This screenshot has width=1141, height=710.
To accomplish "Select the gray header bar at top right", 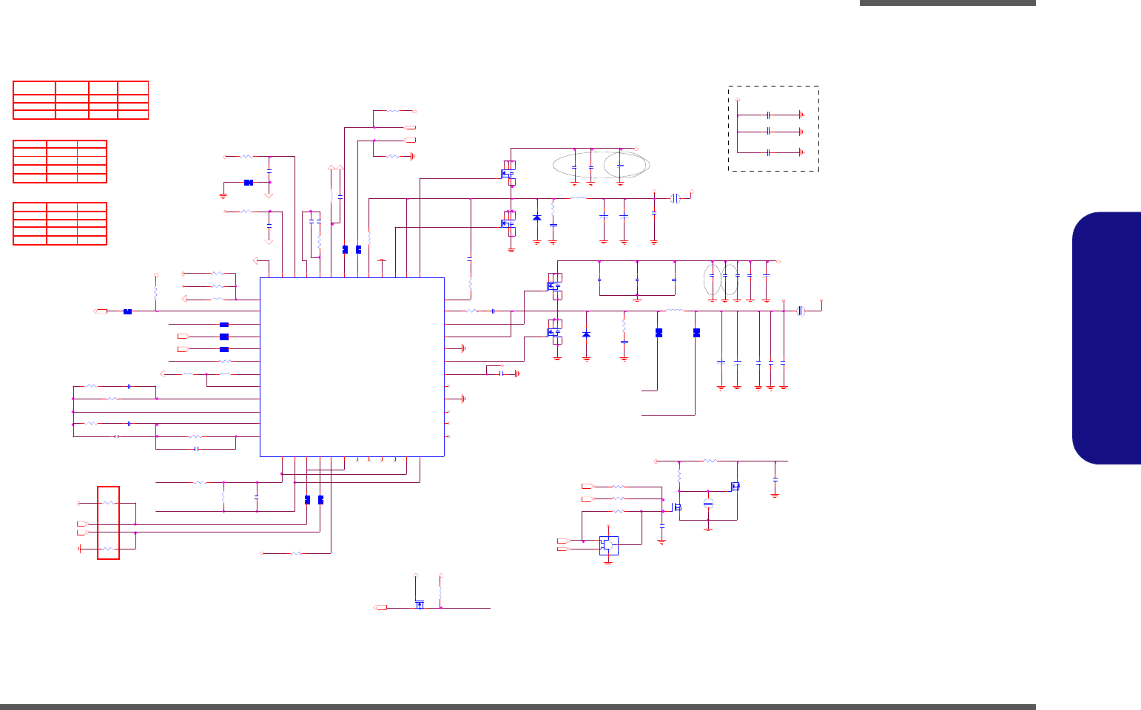I will [948, 3].
